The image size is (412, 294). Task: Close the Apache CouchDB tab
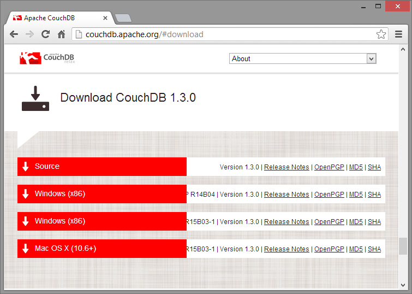pos(105,18)
